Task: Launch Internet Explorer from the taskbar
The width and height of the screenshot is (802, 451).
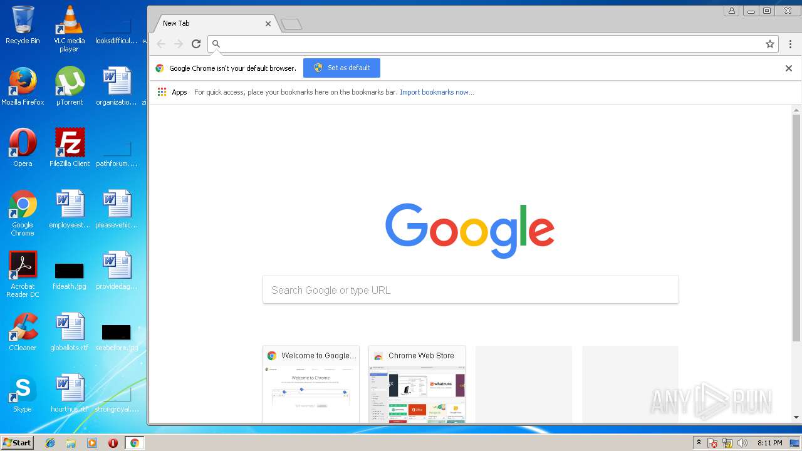Action: pyautogui.click(x=50, y=443)
